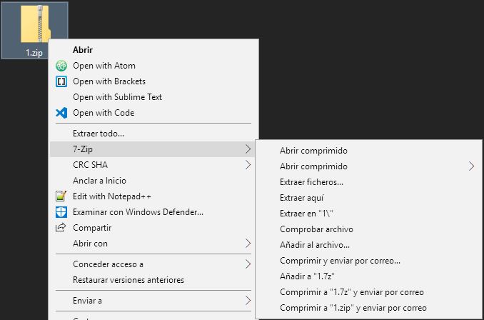Choose Añadir a "1.7z"
This screenshot has width=484, height=320.
point(368,276)
